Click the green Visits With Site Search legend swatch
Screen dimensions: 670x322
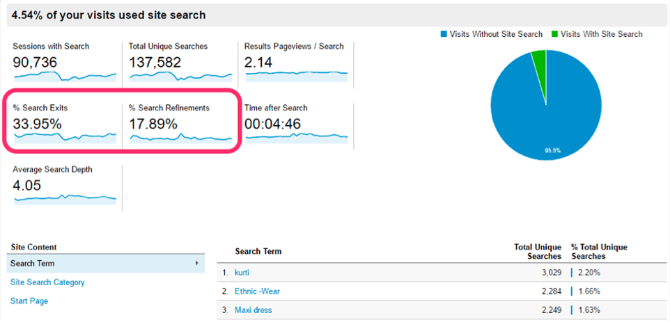(554, 34)
